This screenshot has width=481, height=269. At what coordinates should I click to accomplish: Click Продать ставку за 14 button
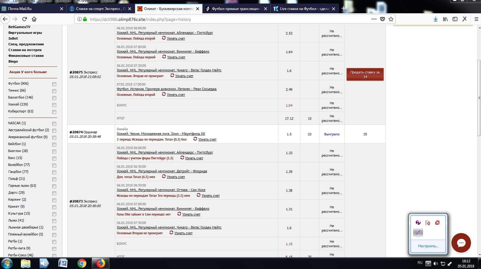[365, 74]
